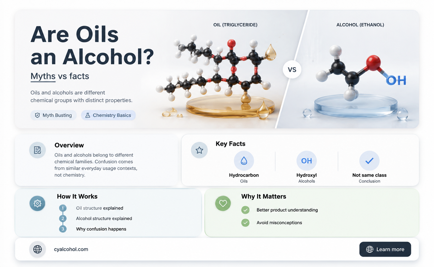Click the How It Works gear icon
The image size is (434, 267).
click(37, 203)
